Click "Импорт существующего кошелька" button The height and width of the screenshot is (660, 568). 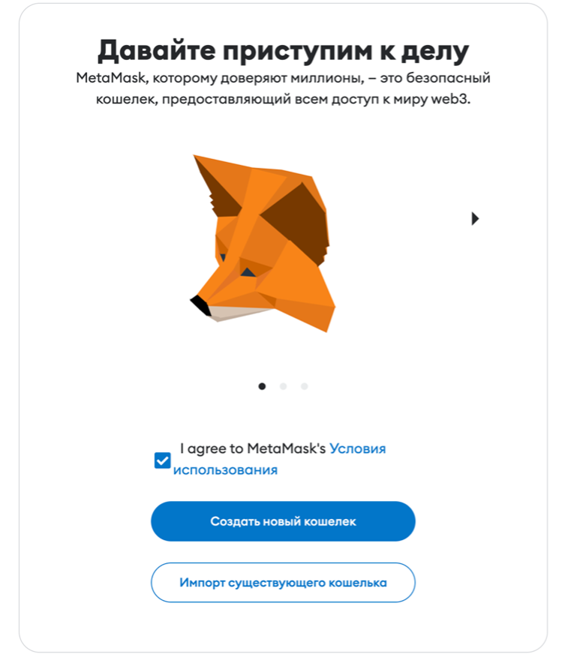[x=283, y=583]
